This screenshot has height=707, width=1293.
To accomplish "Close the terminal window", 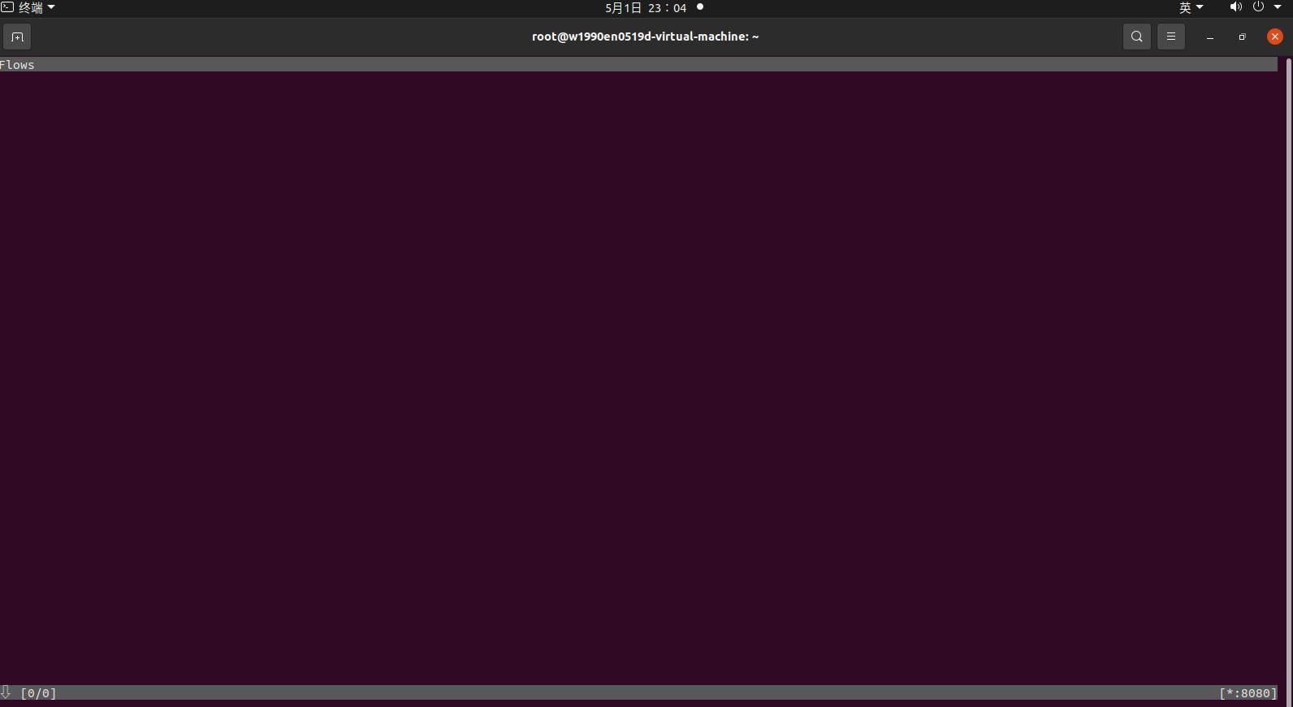I will (1274, 37).
